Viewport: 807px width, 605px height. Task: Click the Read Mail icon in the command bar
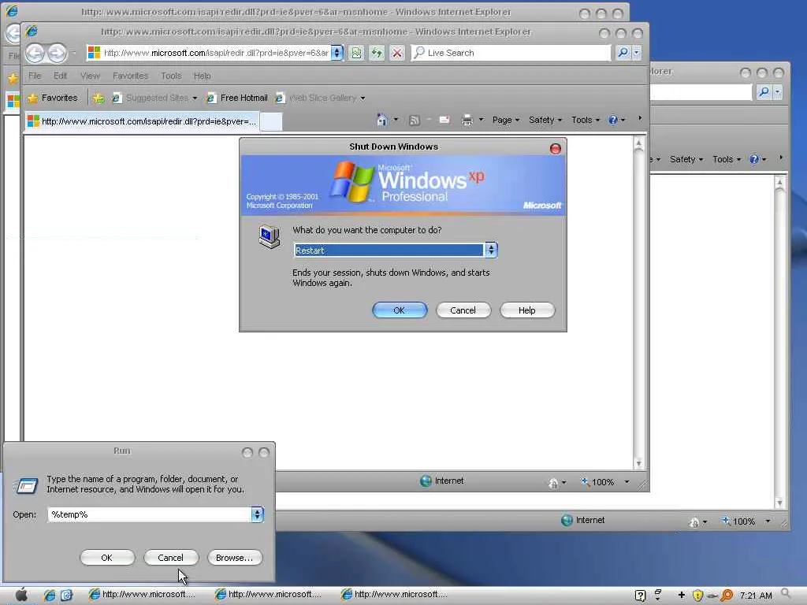click(x=444, y=120)
